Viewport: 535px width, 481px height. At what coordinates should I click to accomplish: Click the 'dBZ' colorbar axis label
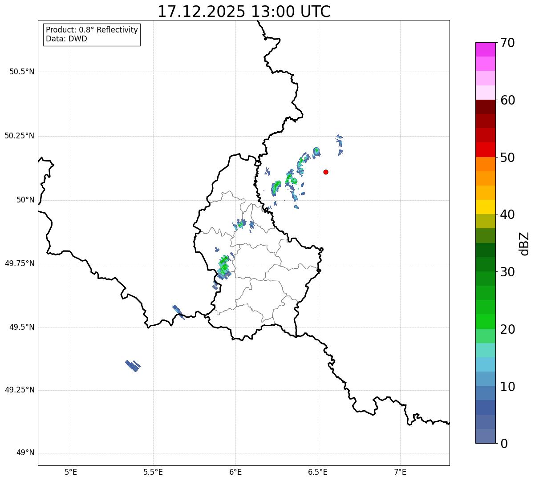click(x=524, y=243)
